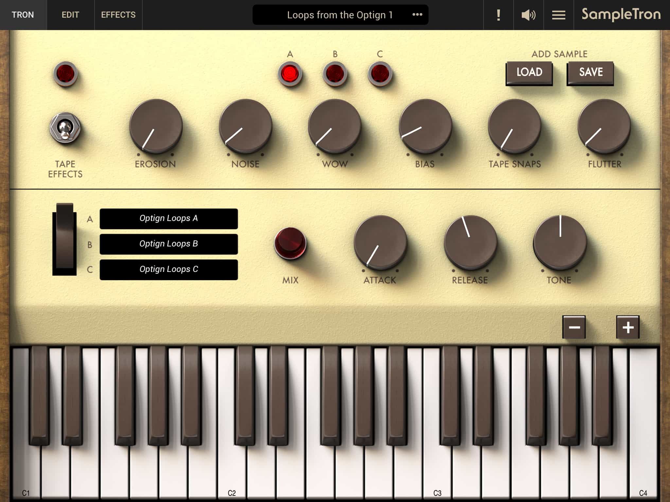Switch to the TRON tab
The width and height of the screenshot is (670, 502).
point(23,15)
